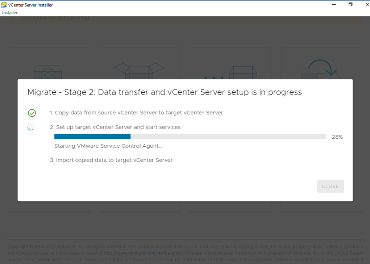Click the dimmed Migrate box icon
Viewport: 370px width, 264px height.
click(x=231, y=72)
